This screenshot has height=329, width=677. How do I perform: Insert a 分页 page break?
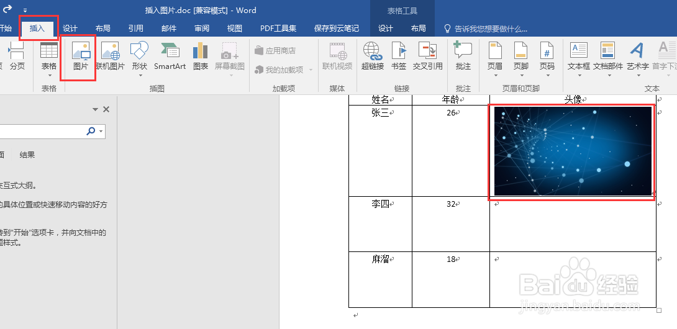click(x=17, y=56)
